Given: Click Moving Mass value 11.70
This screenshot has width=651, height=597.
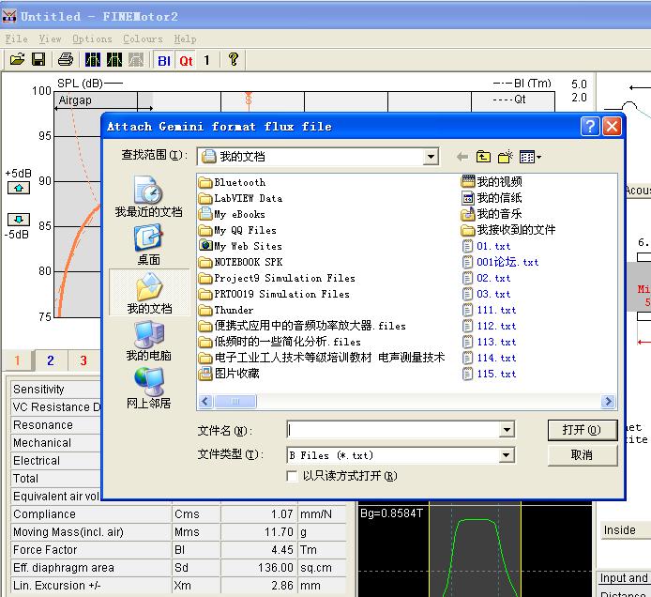Looking at the screenshot, I should click(279, 532).
